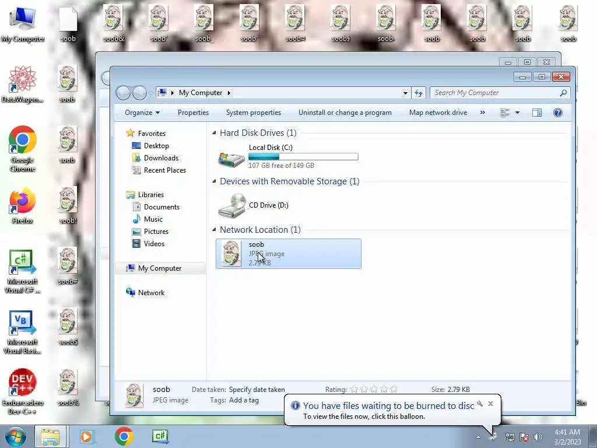Open Embarcadero Dev-C++ desktop shortcut
The image size is (597, 448).
tap(23, 391)
